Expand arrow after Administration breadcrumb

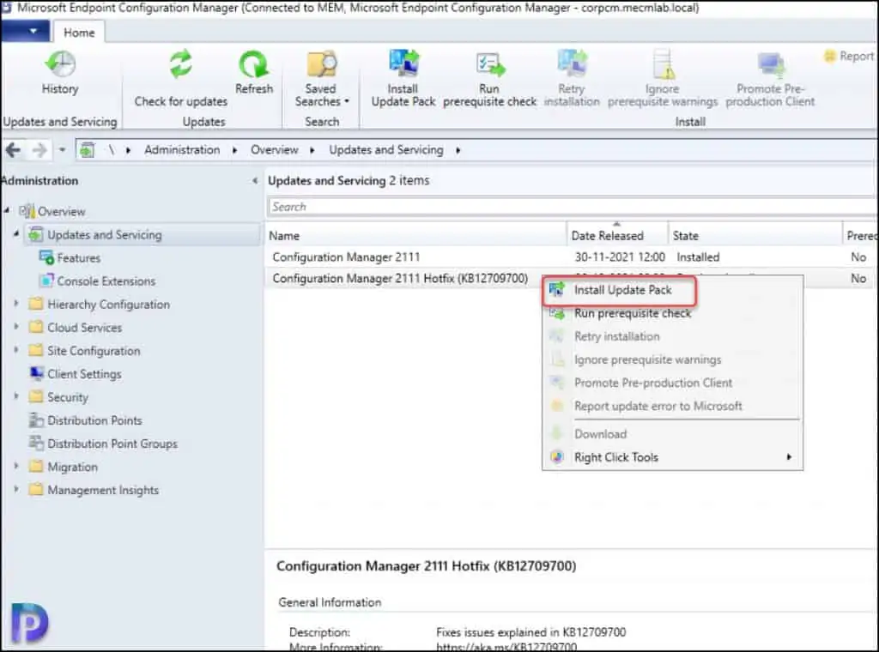tap(234, 150)
